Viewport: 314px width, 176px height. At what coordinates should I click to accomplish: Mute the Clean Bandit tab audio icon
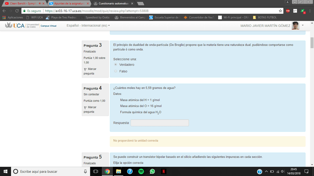pyautogui.click(x=40, y=3)
